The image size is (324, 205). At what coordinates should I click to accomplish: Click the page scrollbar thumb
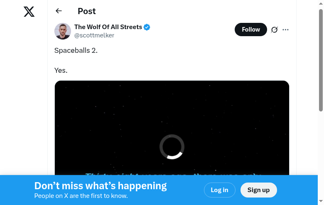click(321, 60)
